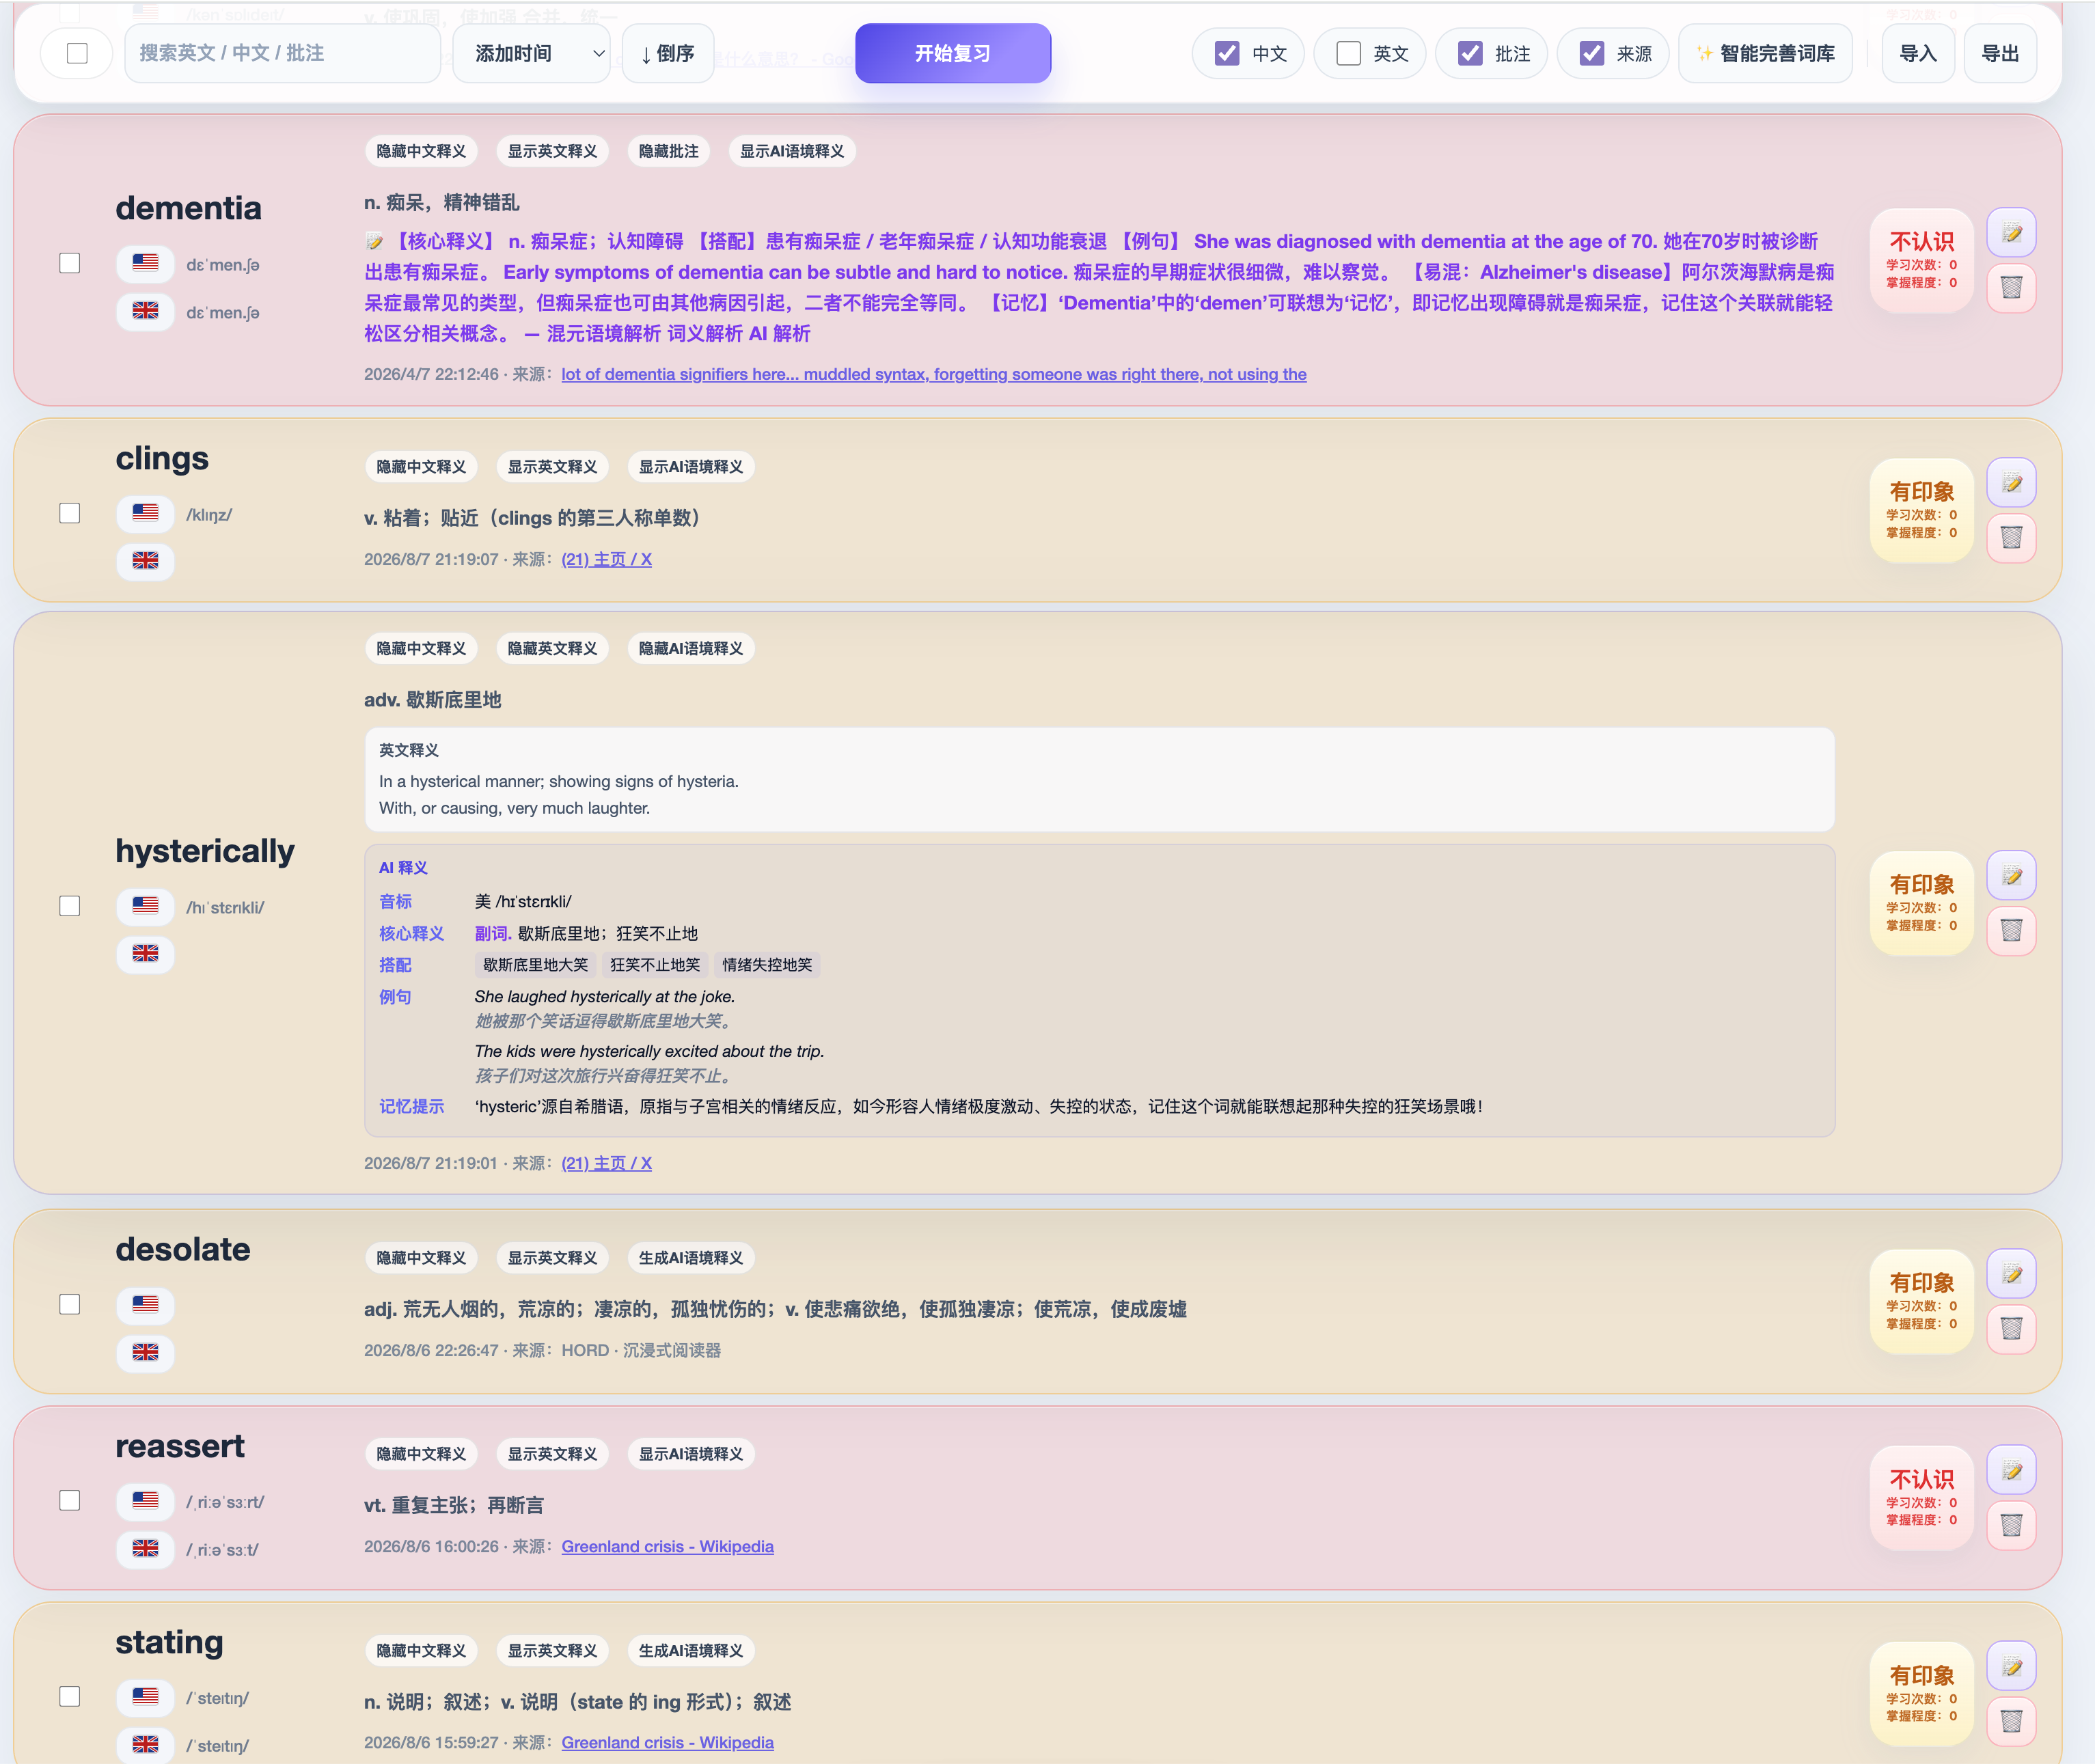The width and height of the screenshot is (2095, 1764).
Task: Edit note for clings entry
Action: click(x=2012, y=483)
